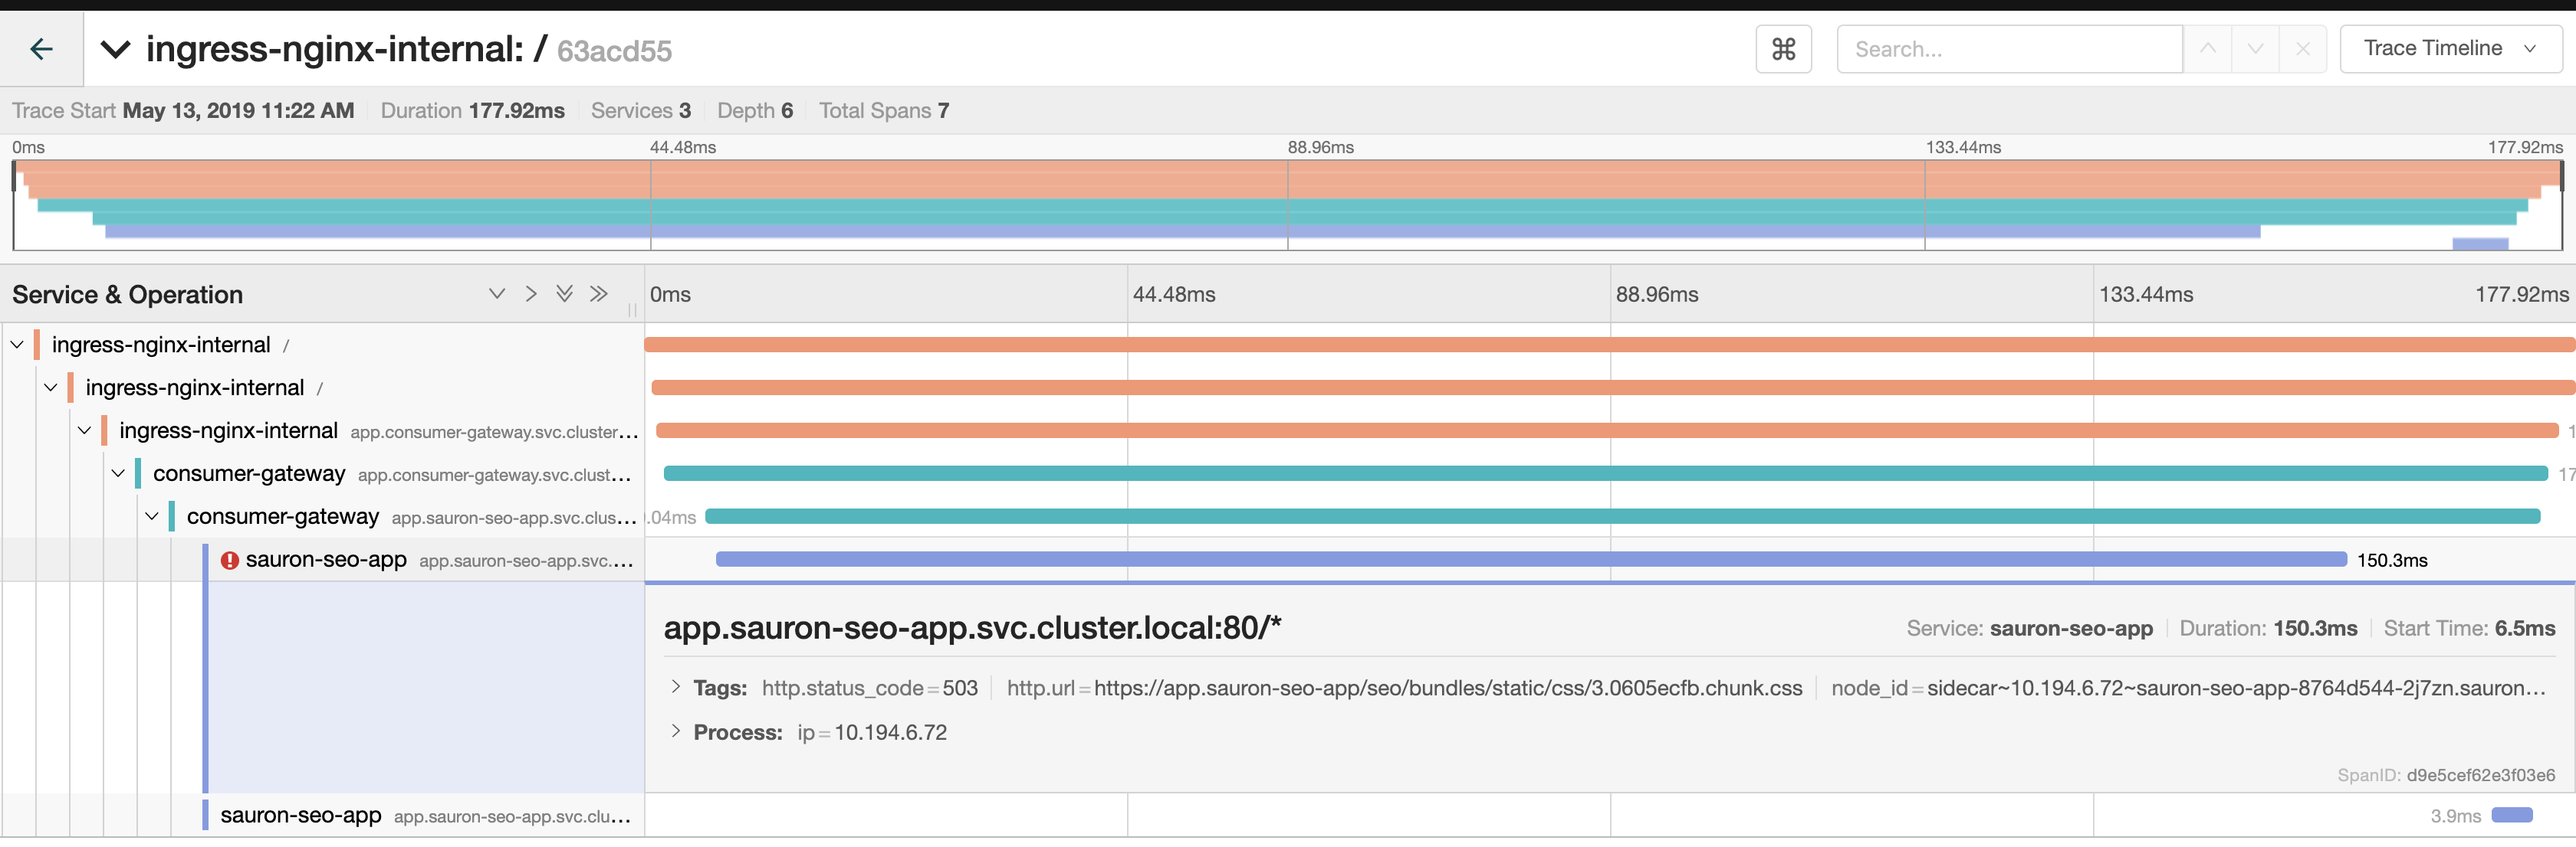Image resolution: width=2576 pixels, height=847 pixels.
Task: Click the 150.3ms sauron-seo-app span bar
Action: pyautogui.click(x=1530, y=559)
